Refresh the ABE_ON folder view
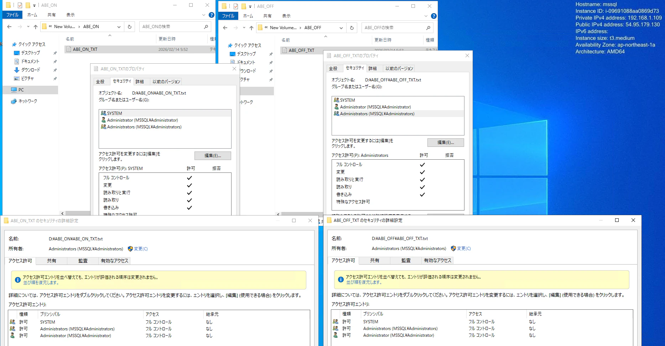This screenshot has width=665, height=346. (130, 27)
